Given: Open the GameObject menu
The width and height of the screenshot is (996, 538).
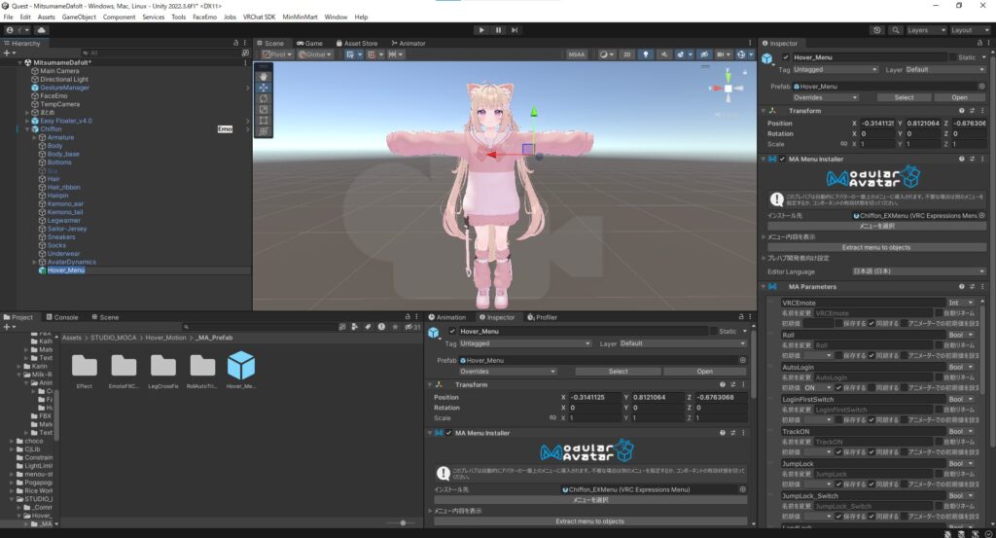Looking at the screenshot, I should pyautogui.click(x=78, y=18).
